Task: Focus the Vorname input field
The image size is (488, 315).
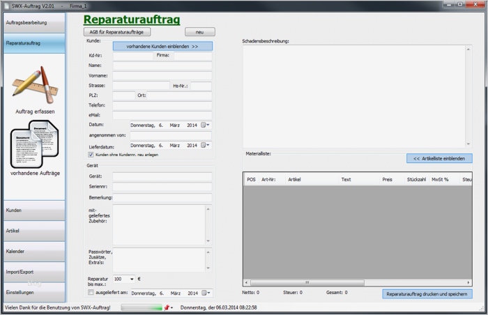Action: [x=162, y=76]
